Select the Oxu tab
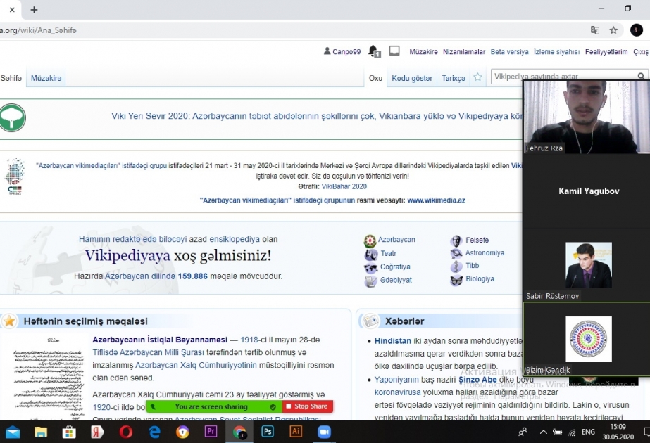 click(x=375, y=78)
